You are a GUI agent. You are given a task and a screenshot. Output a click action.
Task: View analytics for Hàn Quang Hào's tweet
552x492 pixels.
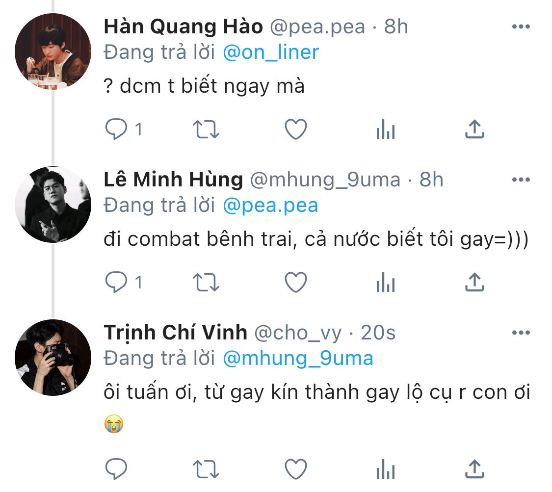click(x=385, y=130)
